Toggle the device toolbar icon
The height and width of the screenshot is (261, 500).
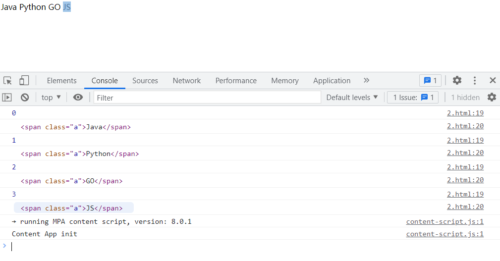pos(24,81)
